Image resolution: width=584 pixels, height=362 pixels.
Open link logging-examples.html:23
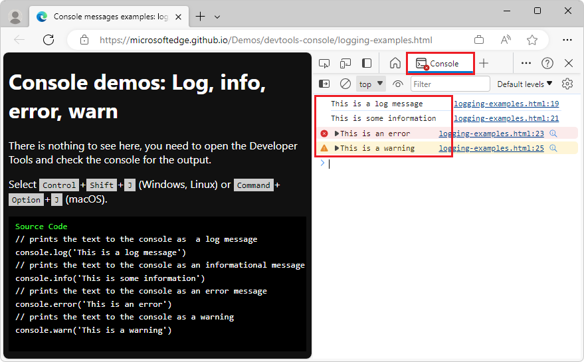tap(491, 134)
